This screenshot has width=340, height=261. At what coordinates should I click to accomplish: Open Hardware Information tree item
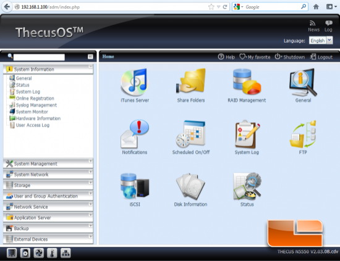[38, 118]
